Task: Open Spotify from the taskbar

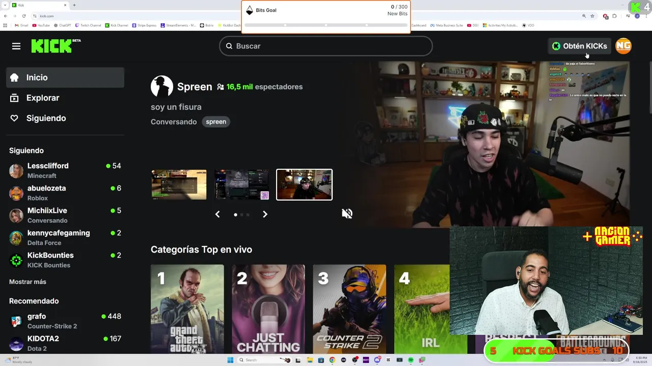Action: click(411, 360)
